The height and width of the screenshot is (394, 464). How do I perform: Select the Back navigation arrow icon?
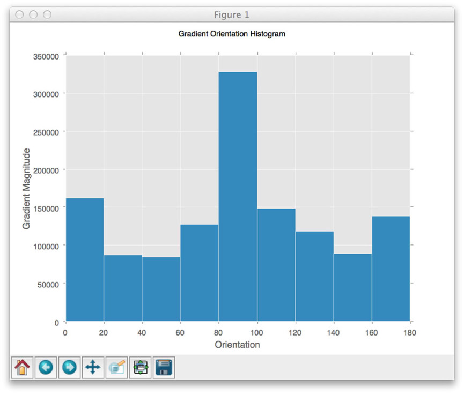46,368
